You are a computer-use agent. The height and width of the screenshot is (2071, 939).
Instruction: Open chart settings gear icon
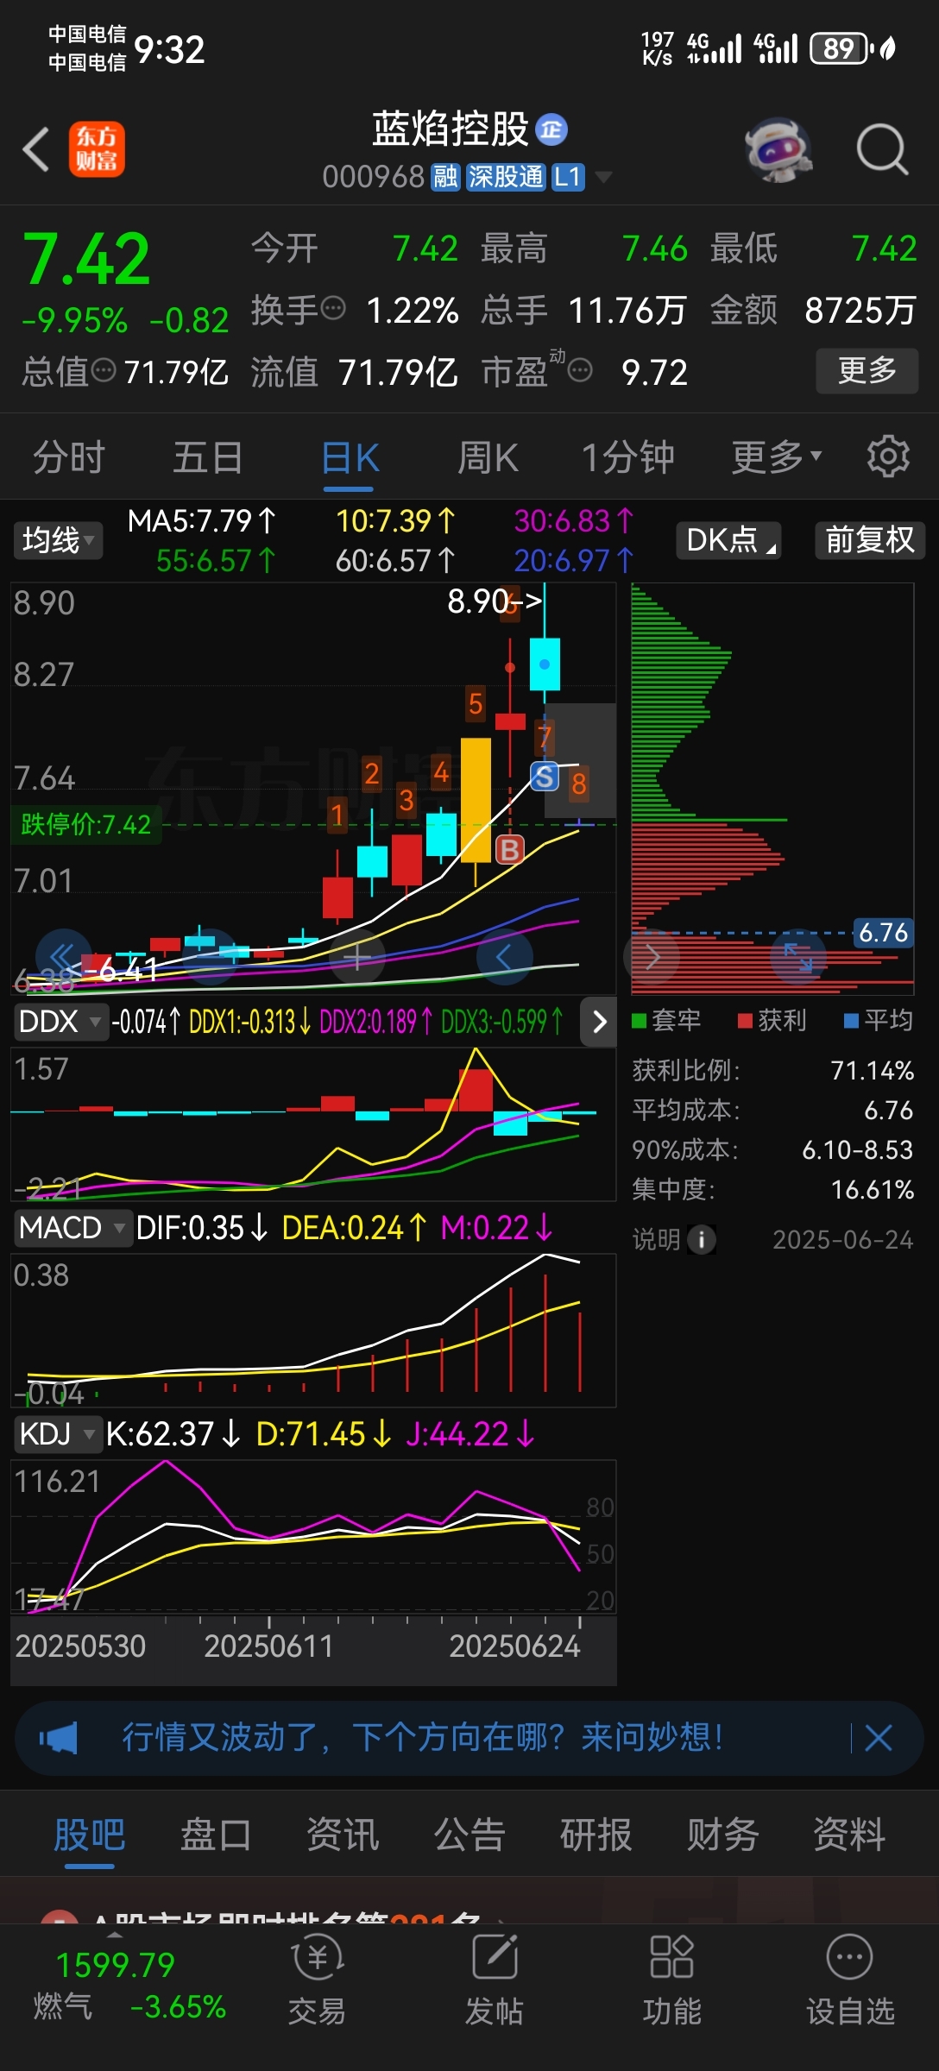point(888,456)
